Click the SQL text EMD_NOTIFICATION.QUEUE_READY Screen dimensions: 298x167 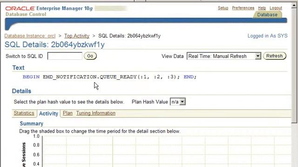(90, 77)
